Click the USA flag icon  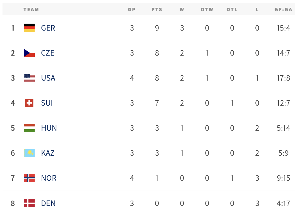[x=29, y=78]
